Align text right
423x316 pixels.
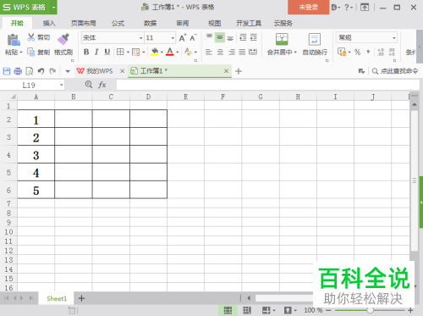coord(231,52)
